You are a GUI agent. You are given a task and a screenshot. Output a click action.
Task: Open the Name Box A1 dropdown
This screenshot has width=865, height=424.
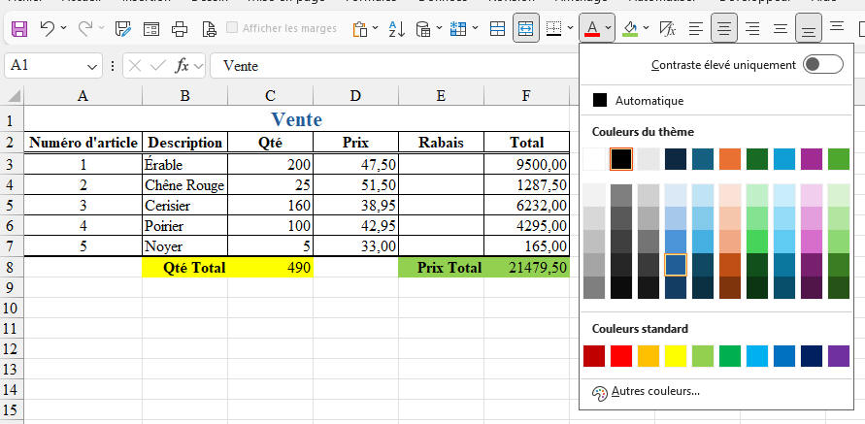click(x=91, y=66)
